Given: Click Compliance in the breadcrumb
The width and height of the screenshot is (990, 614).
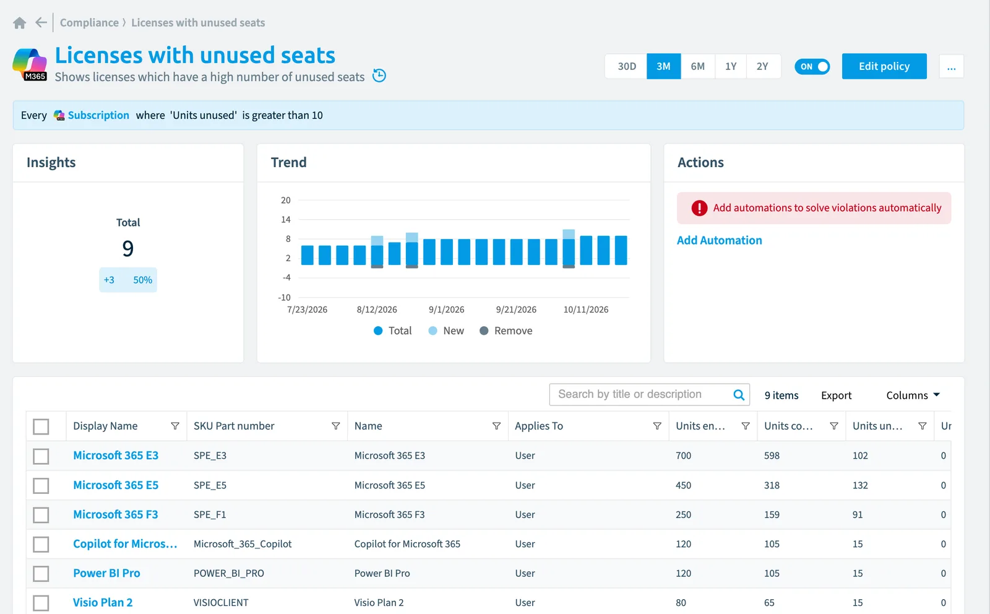Looking at the screenshot, I should tap(89, 23).
